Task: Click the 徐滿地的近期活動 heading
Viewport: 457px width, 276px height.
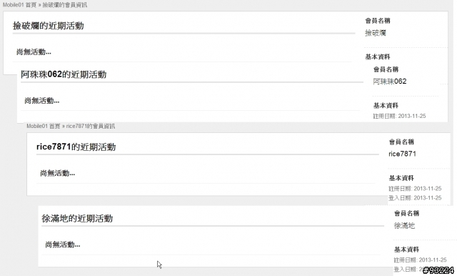Action: click(77, 219)
